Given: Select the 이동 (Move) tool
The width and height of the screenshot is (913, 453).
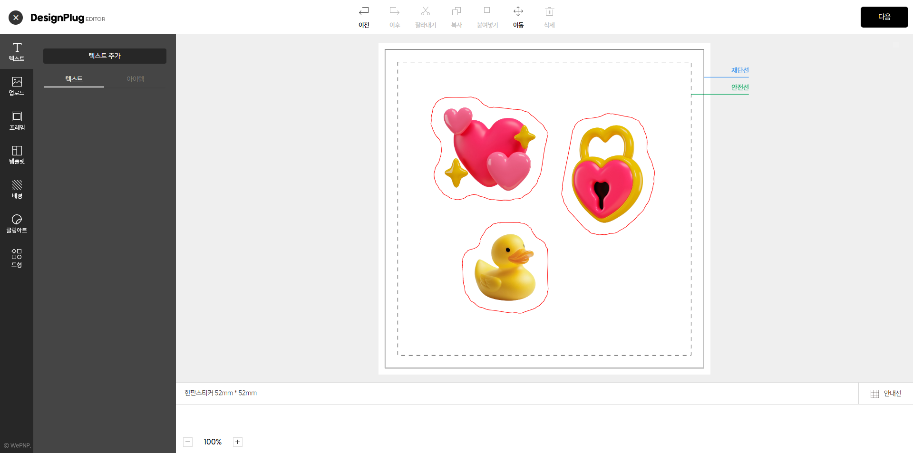Looking at the screenshot, I should (x=518, y=17).
